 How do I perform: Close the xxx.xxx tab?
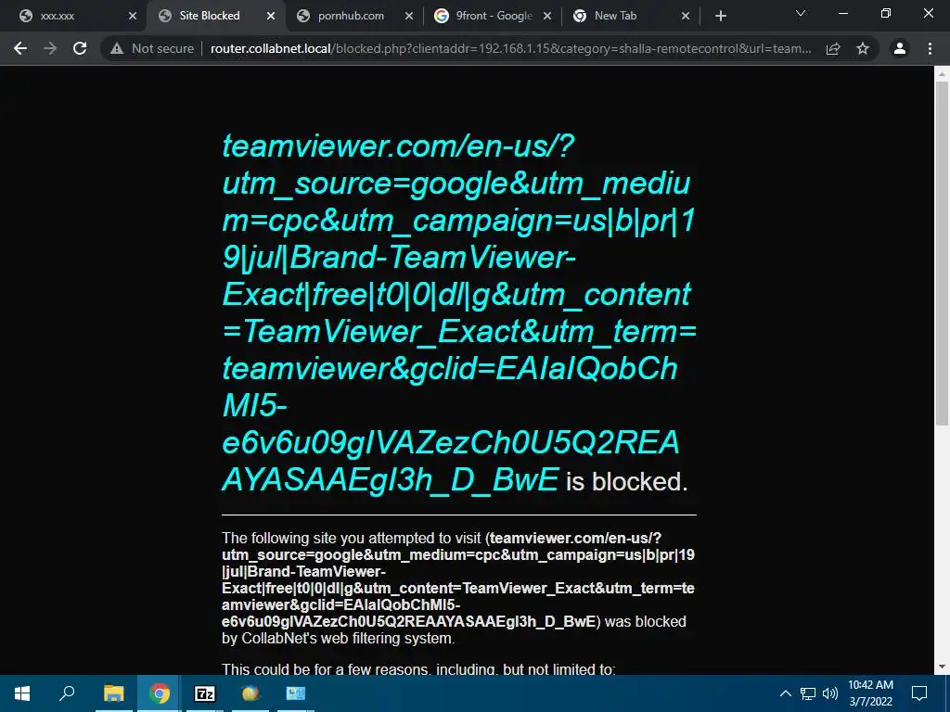(133, 16)
